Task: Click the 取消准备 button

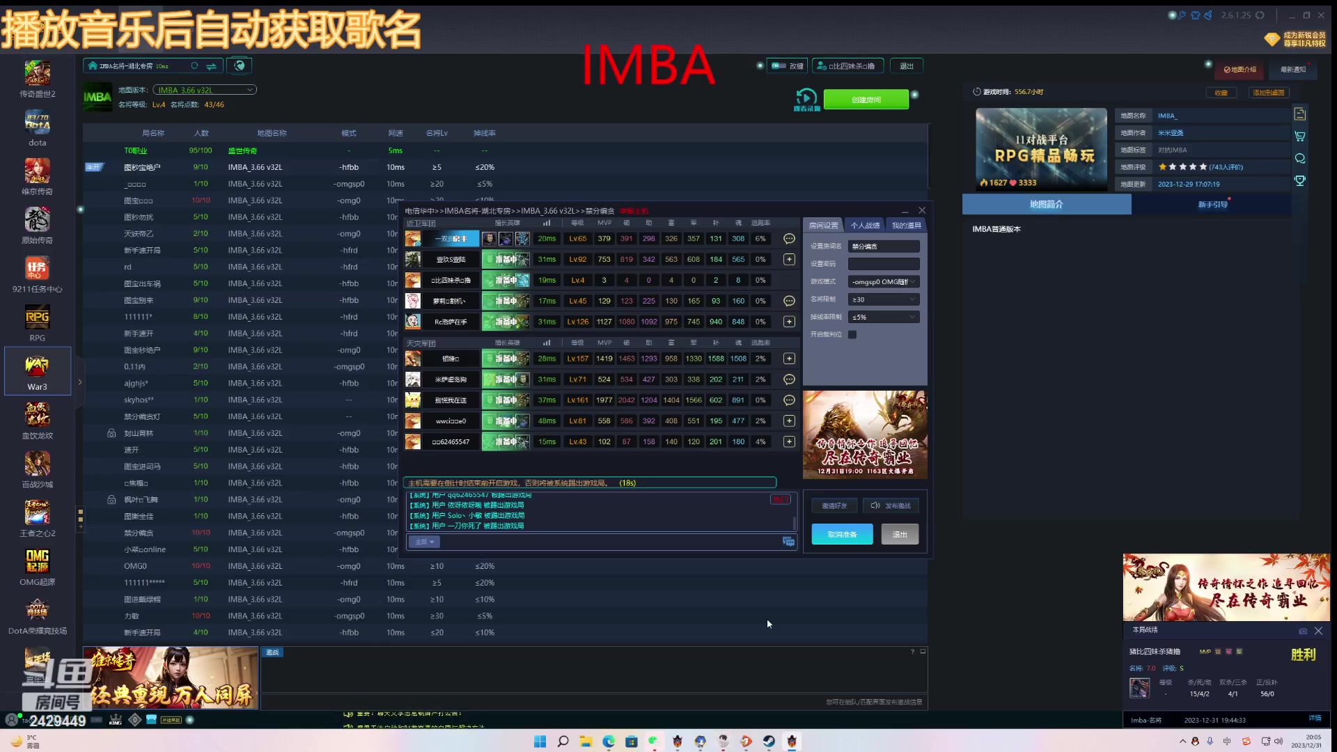Action: [842, 534]
